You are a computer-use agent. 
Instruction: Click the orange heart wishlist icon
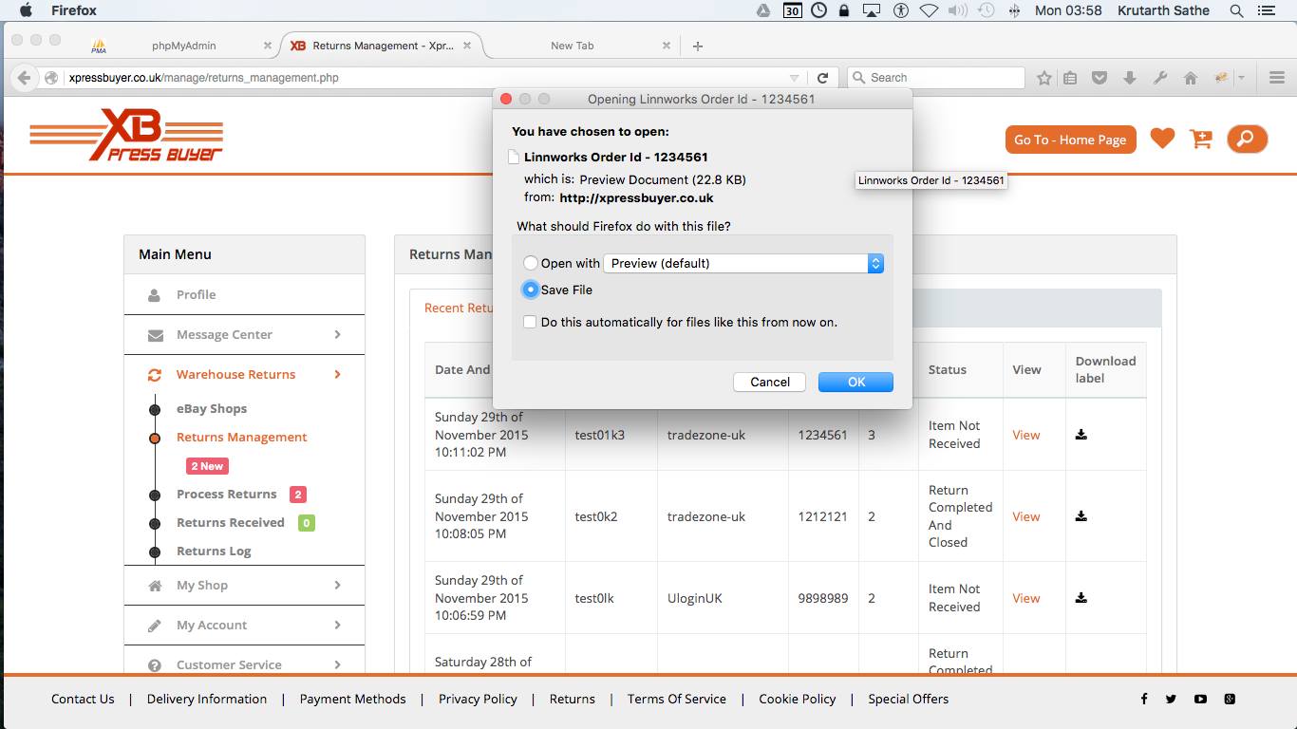click(x=1162, y=139)
